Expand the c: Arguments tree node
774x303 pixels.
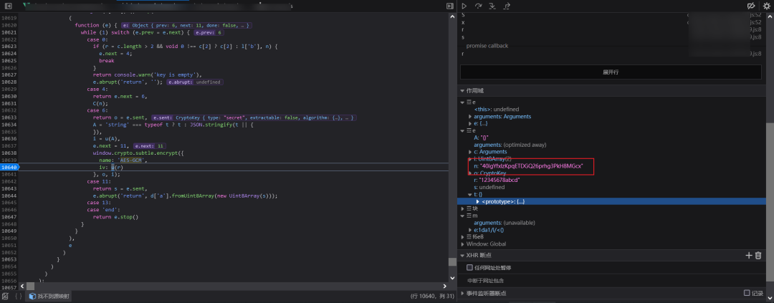[470, 152]
